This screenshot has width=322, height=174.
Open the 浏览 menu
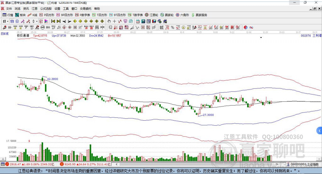(x=18, y=8)
